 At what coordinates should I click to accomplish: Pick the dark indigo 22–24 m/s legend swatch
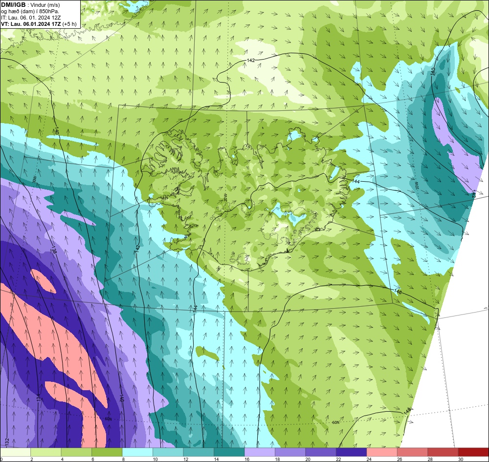352,452
